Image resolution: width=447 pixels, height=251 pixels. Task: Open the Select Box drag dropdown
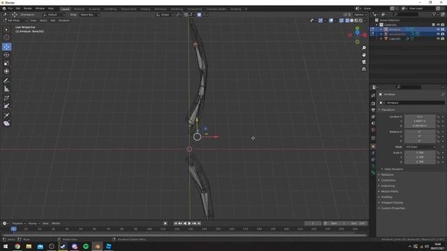(89, 15)
